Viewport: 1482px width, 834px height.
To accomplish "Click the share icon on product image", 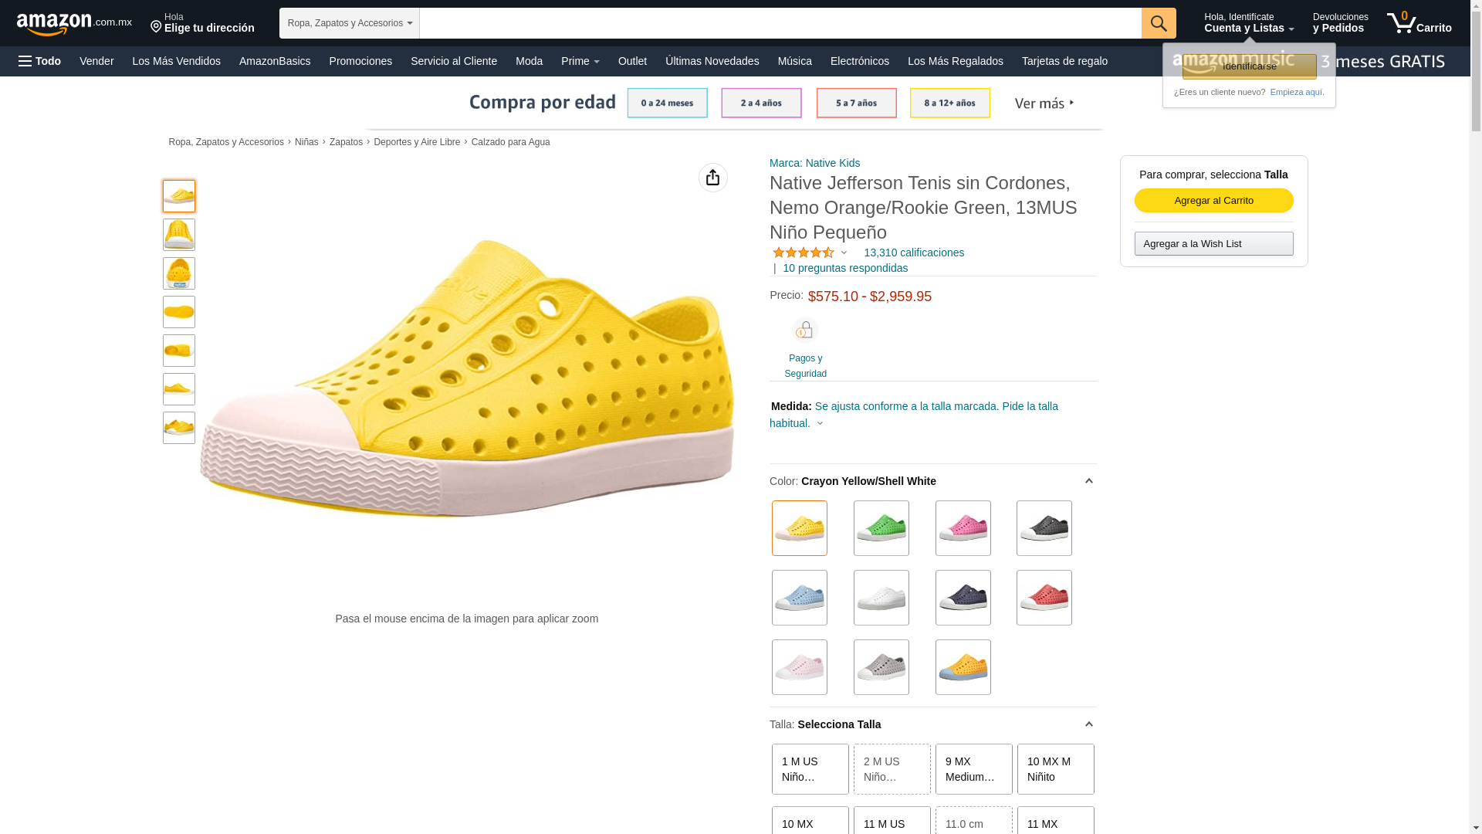I will 712,178.
